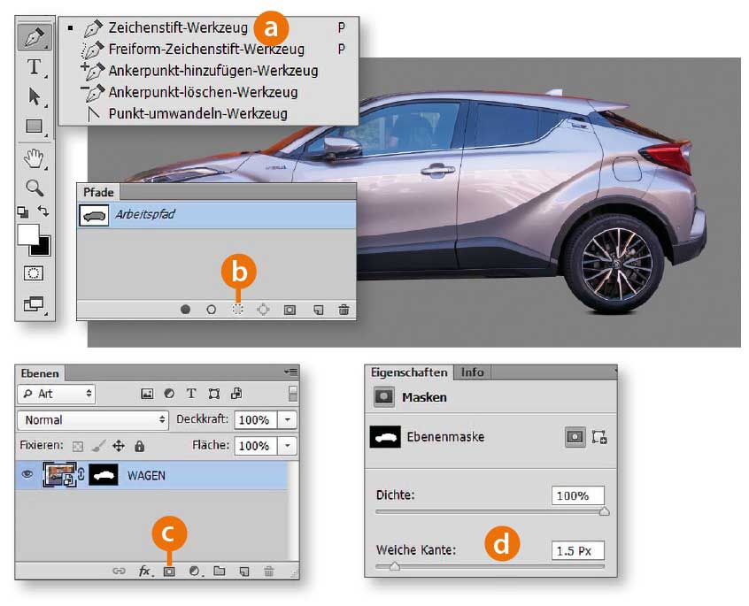The height and width of the screenshot is (606, 749).
Task: Open the Fläche slider dropdown arrow
Action: point(287,446)
